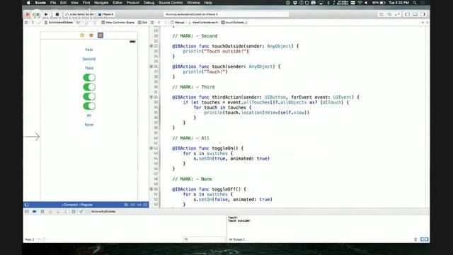Click the touchOutside connection circle in the gutter
Image resolution: width=453 pixels, height=255 pixels.
(151, 46)
